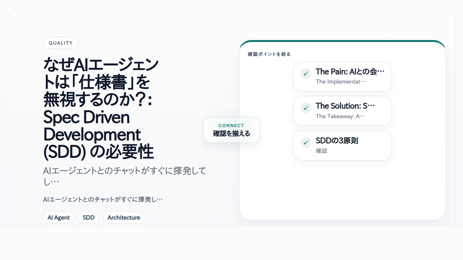
Task: Click the green check icon on The Pain card
Action: [x=305, y=73]
